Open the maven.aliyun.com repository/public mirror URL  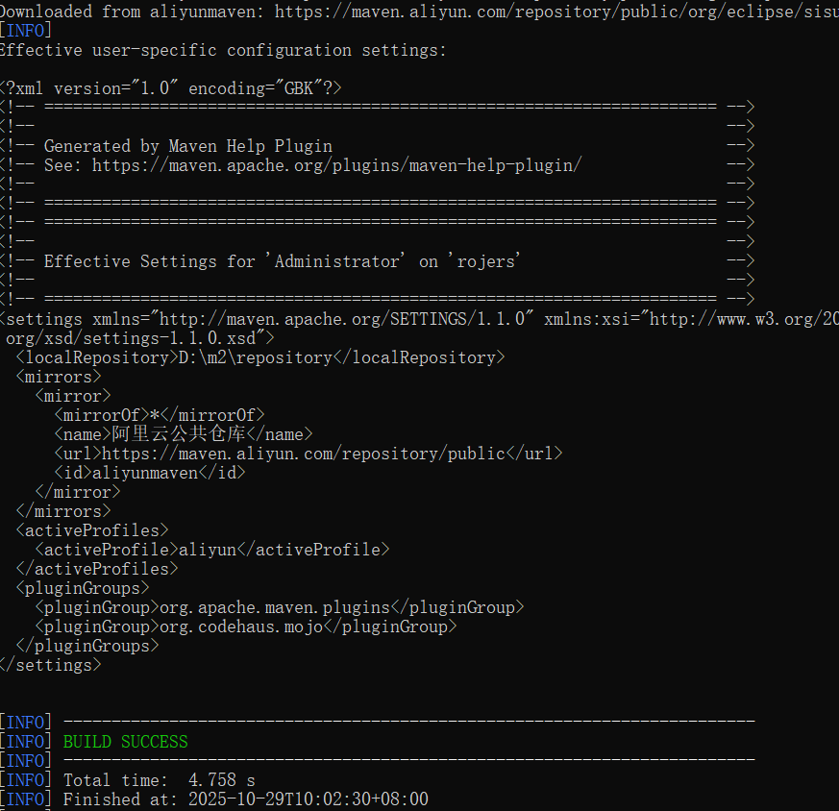(x=303, y=454)
